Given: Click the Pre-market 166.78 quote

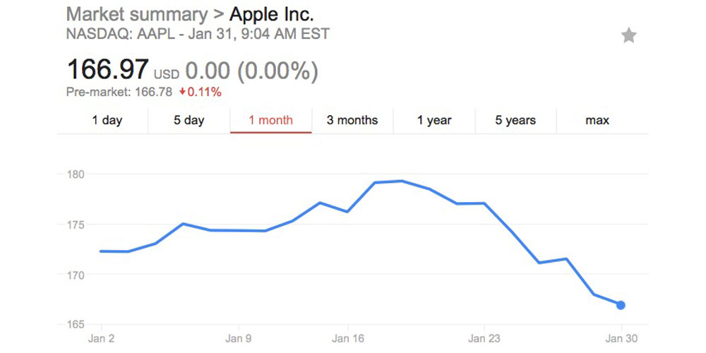Looking at the screenshot, I should (119, 92).
